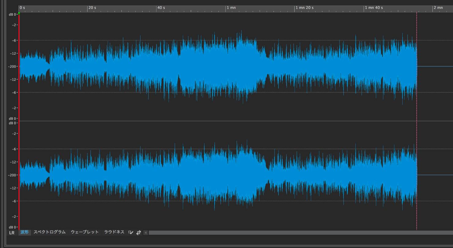Click the lower channel waveform

(218, 175)
